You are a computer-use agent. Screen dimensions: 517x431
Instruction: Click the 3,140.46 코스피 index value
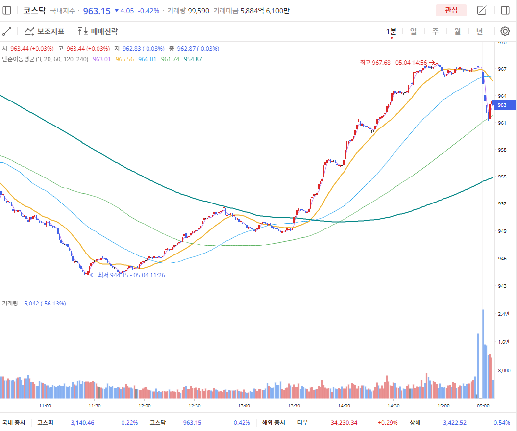point(82,423)
